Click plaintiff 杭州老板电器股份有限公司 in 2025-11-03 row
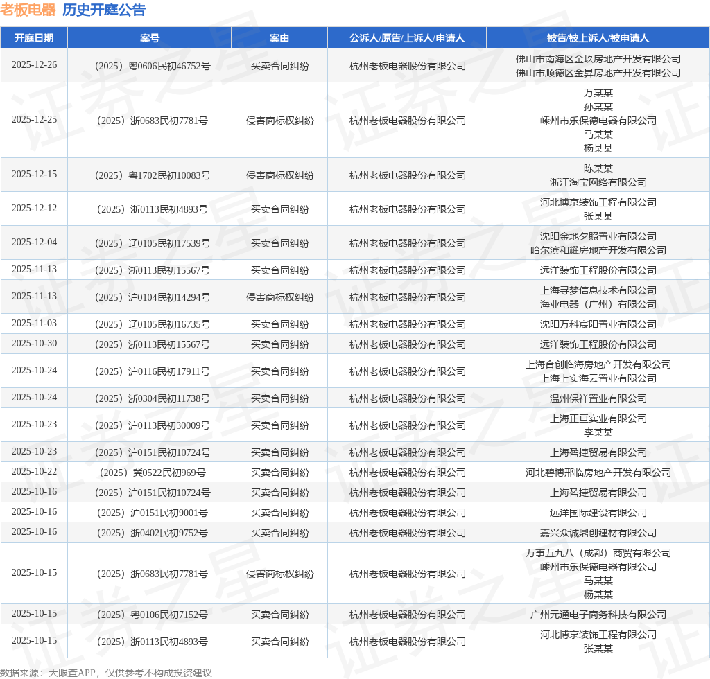 pyautogui.click(x=408, y=324)
